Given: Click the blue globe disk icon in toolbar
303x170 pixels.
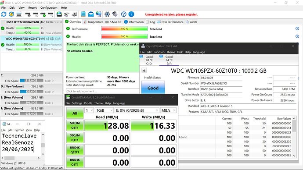Looking at the screenshot, I should [59, 14].
